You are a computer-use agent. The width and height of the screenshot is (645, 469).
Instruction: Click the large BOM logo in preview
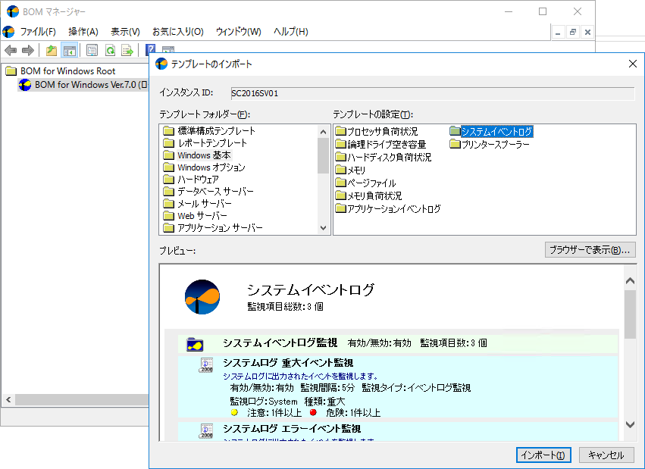tap(202, 297)
